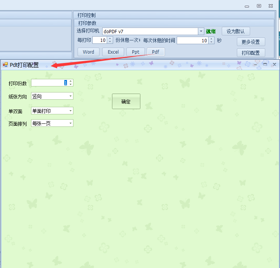Increase 每打印 count with up arrow

[110, 39]
